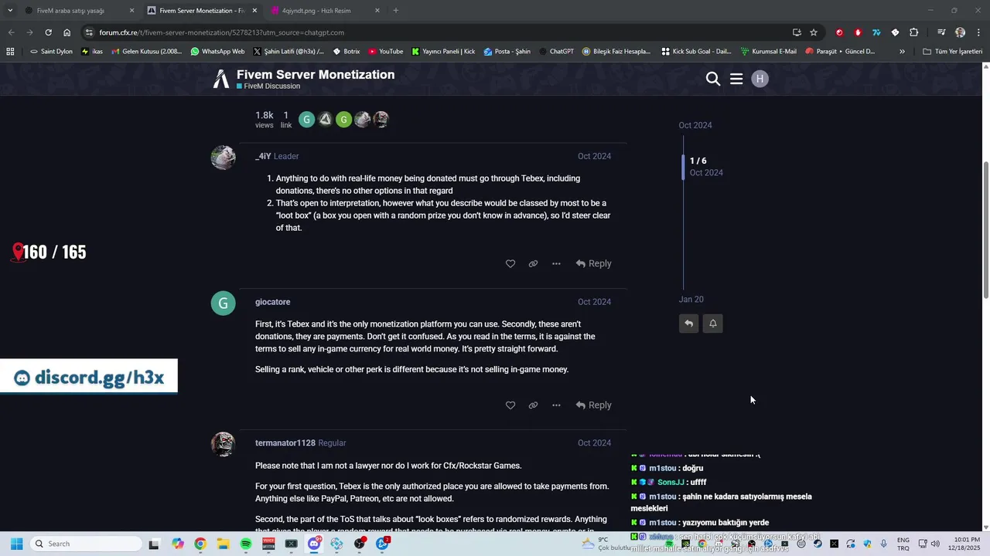Open the WhatsApp Web bookmark
Image resolution: width=990 pixels, height=556 pixels.
coord(217,52)
